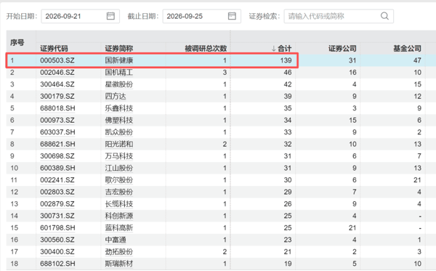Open stock code 300464.SZ
This screenshot has width=436, height=271.
click(57, 84)
